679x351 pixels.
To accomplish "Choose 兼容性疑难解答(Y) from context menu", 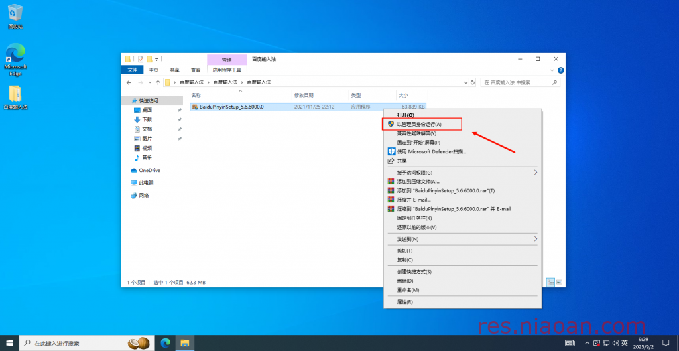I will (462, 133).
